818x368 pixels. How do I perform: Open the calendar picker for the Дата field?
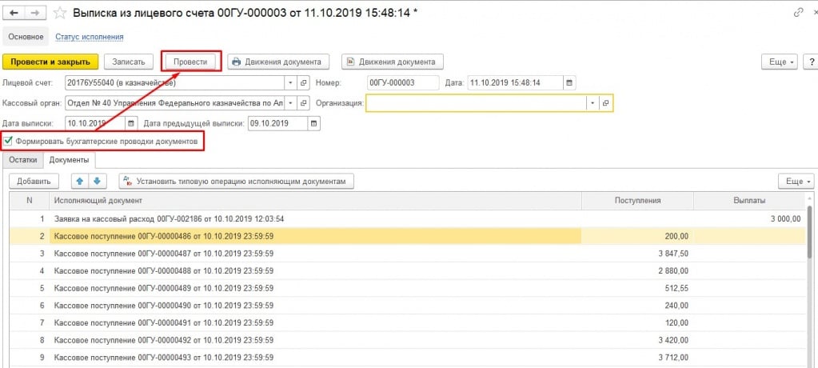click(569, 83)
